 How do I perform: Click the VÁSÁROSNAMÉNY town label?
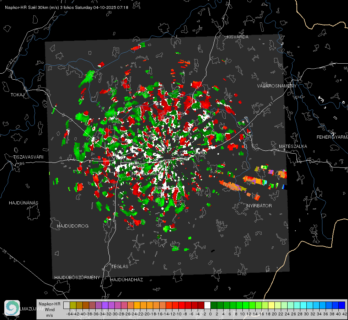[277, 86]
